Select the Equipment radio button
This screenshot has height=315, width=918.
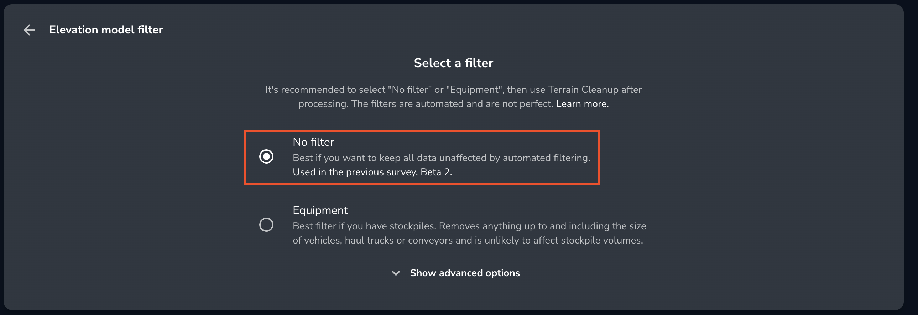(x=266, y=225)
